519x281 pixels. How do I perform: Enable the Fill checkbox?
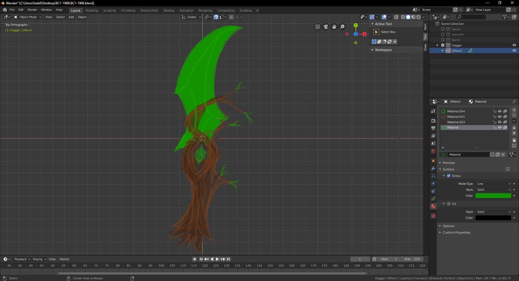(449, 204)
